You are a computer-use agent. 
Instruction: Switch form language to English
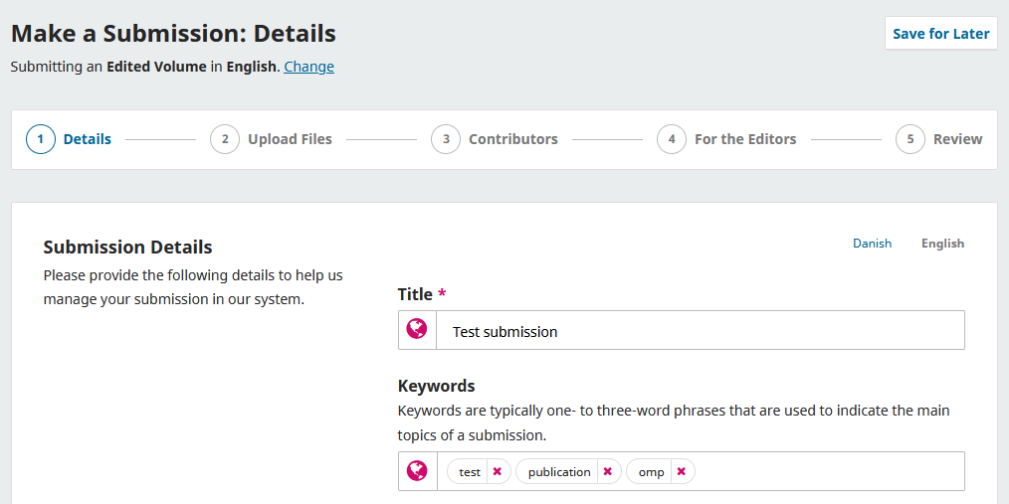point(942,243)
